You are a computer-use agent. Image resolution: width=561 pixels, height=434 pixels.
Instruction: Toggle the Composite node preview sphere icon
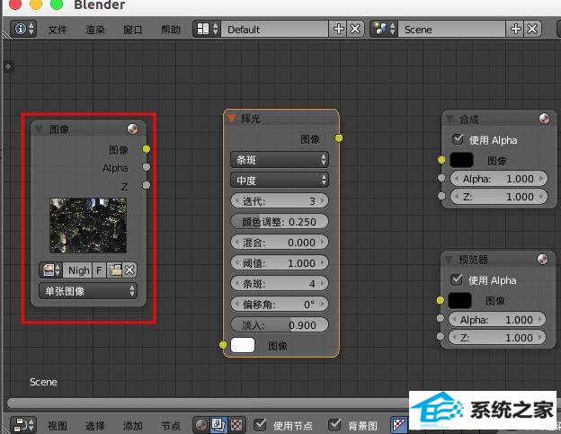point(542,119)
